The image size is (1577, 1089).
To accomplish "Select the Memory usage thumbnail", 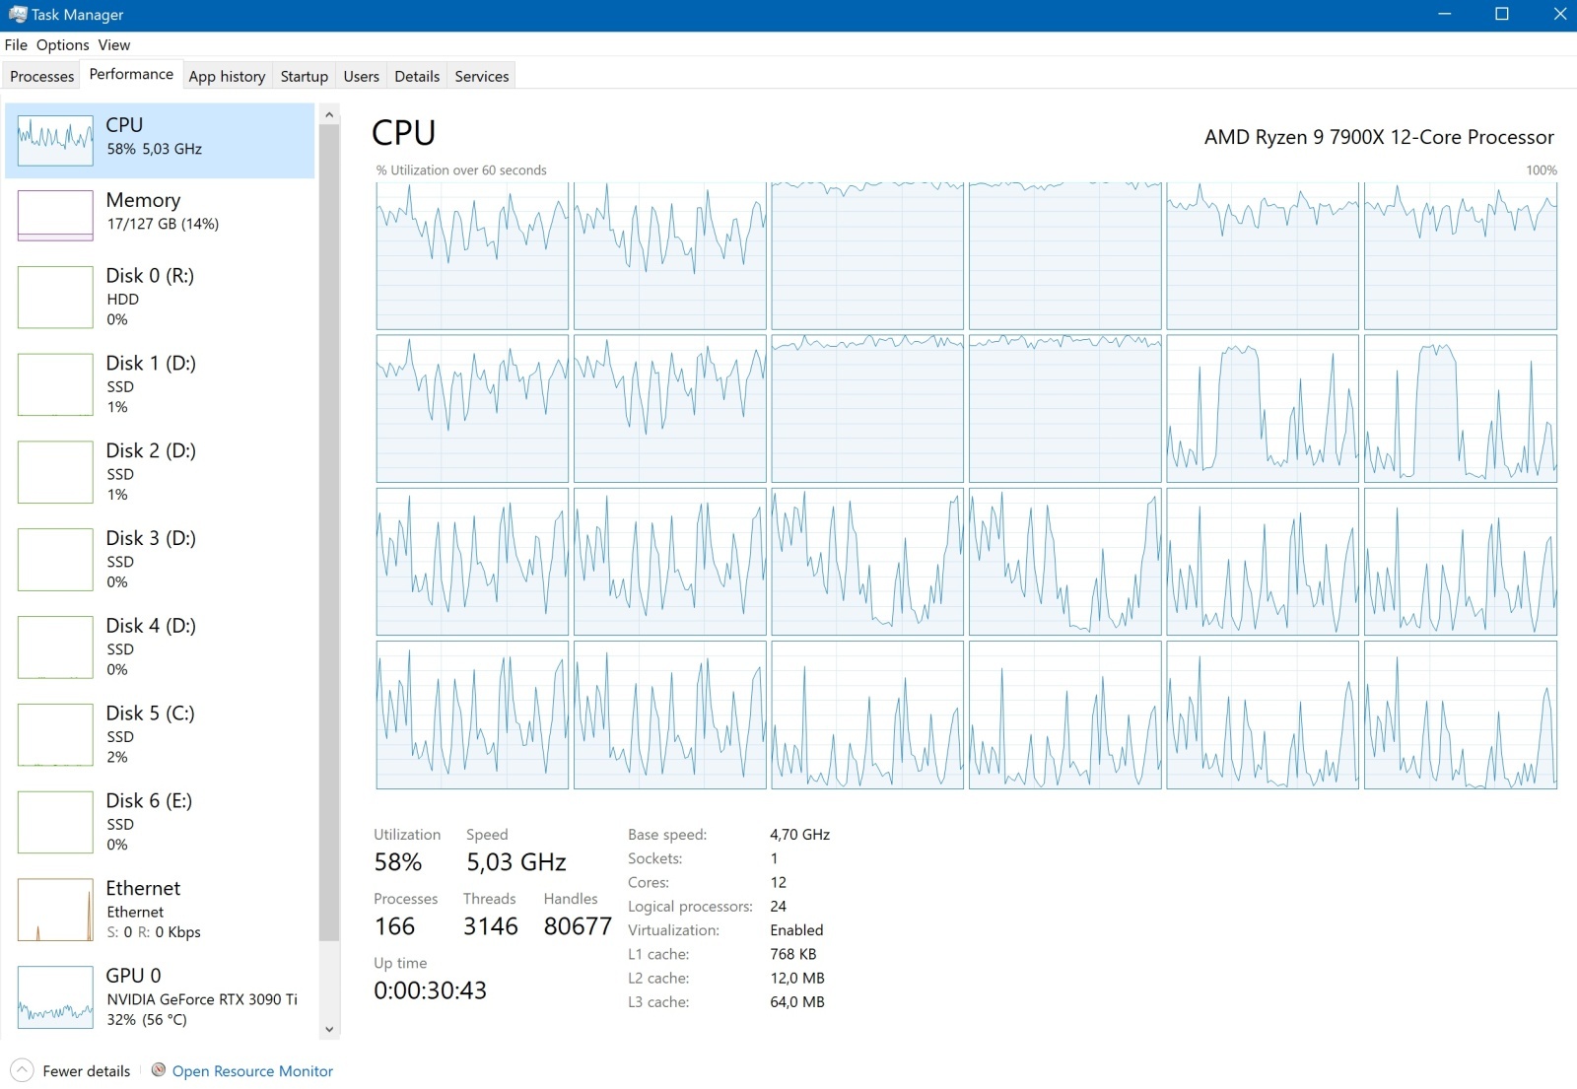I will click(x=55, y=215).
